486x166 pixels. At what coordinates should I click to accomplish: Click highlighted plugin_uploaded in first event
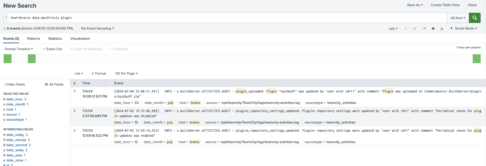(x=250, y=91)
